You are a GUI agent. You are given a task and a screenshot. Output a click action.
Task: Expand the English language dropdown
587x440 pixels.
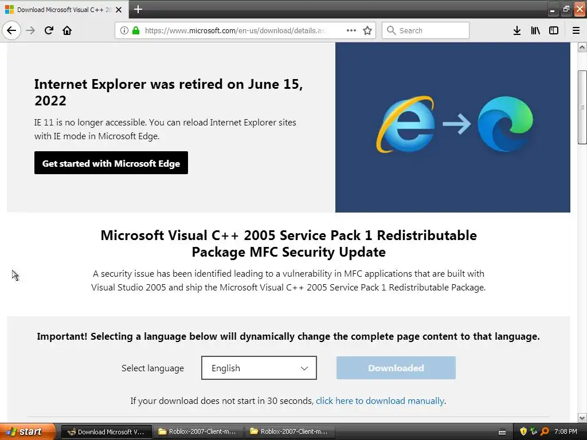click(259, 368)
